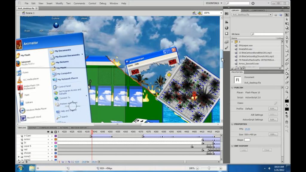Toggle lock dot of Layer 5

[52, 146]
